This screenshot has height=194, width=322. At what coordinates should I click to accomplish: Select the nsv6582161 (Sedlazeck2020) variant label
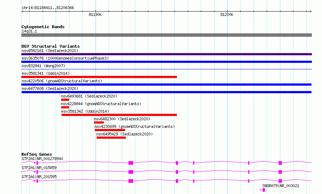[x=50, y=51]
